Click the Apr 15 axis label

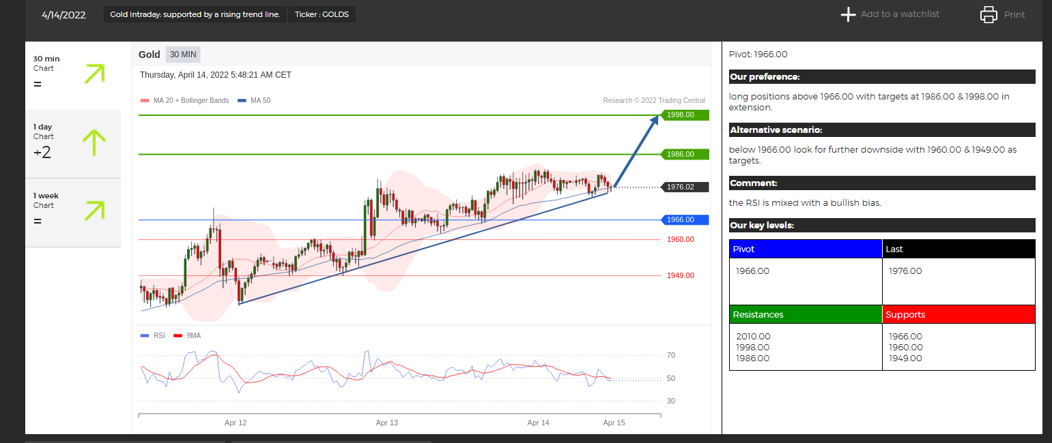tap(614, 423)
